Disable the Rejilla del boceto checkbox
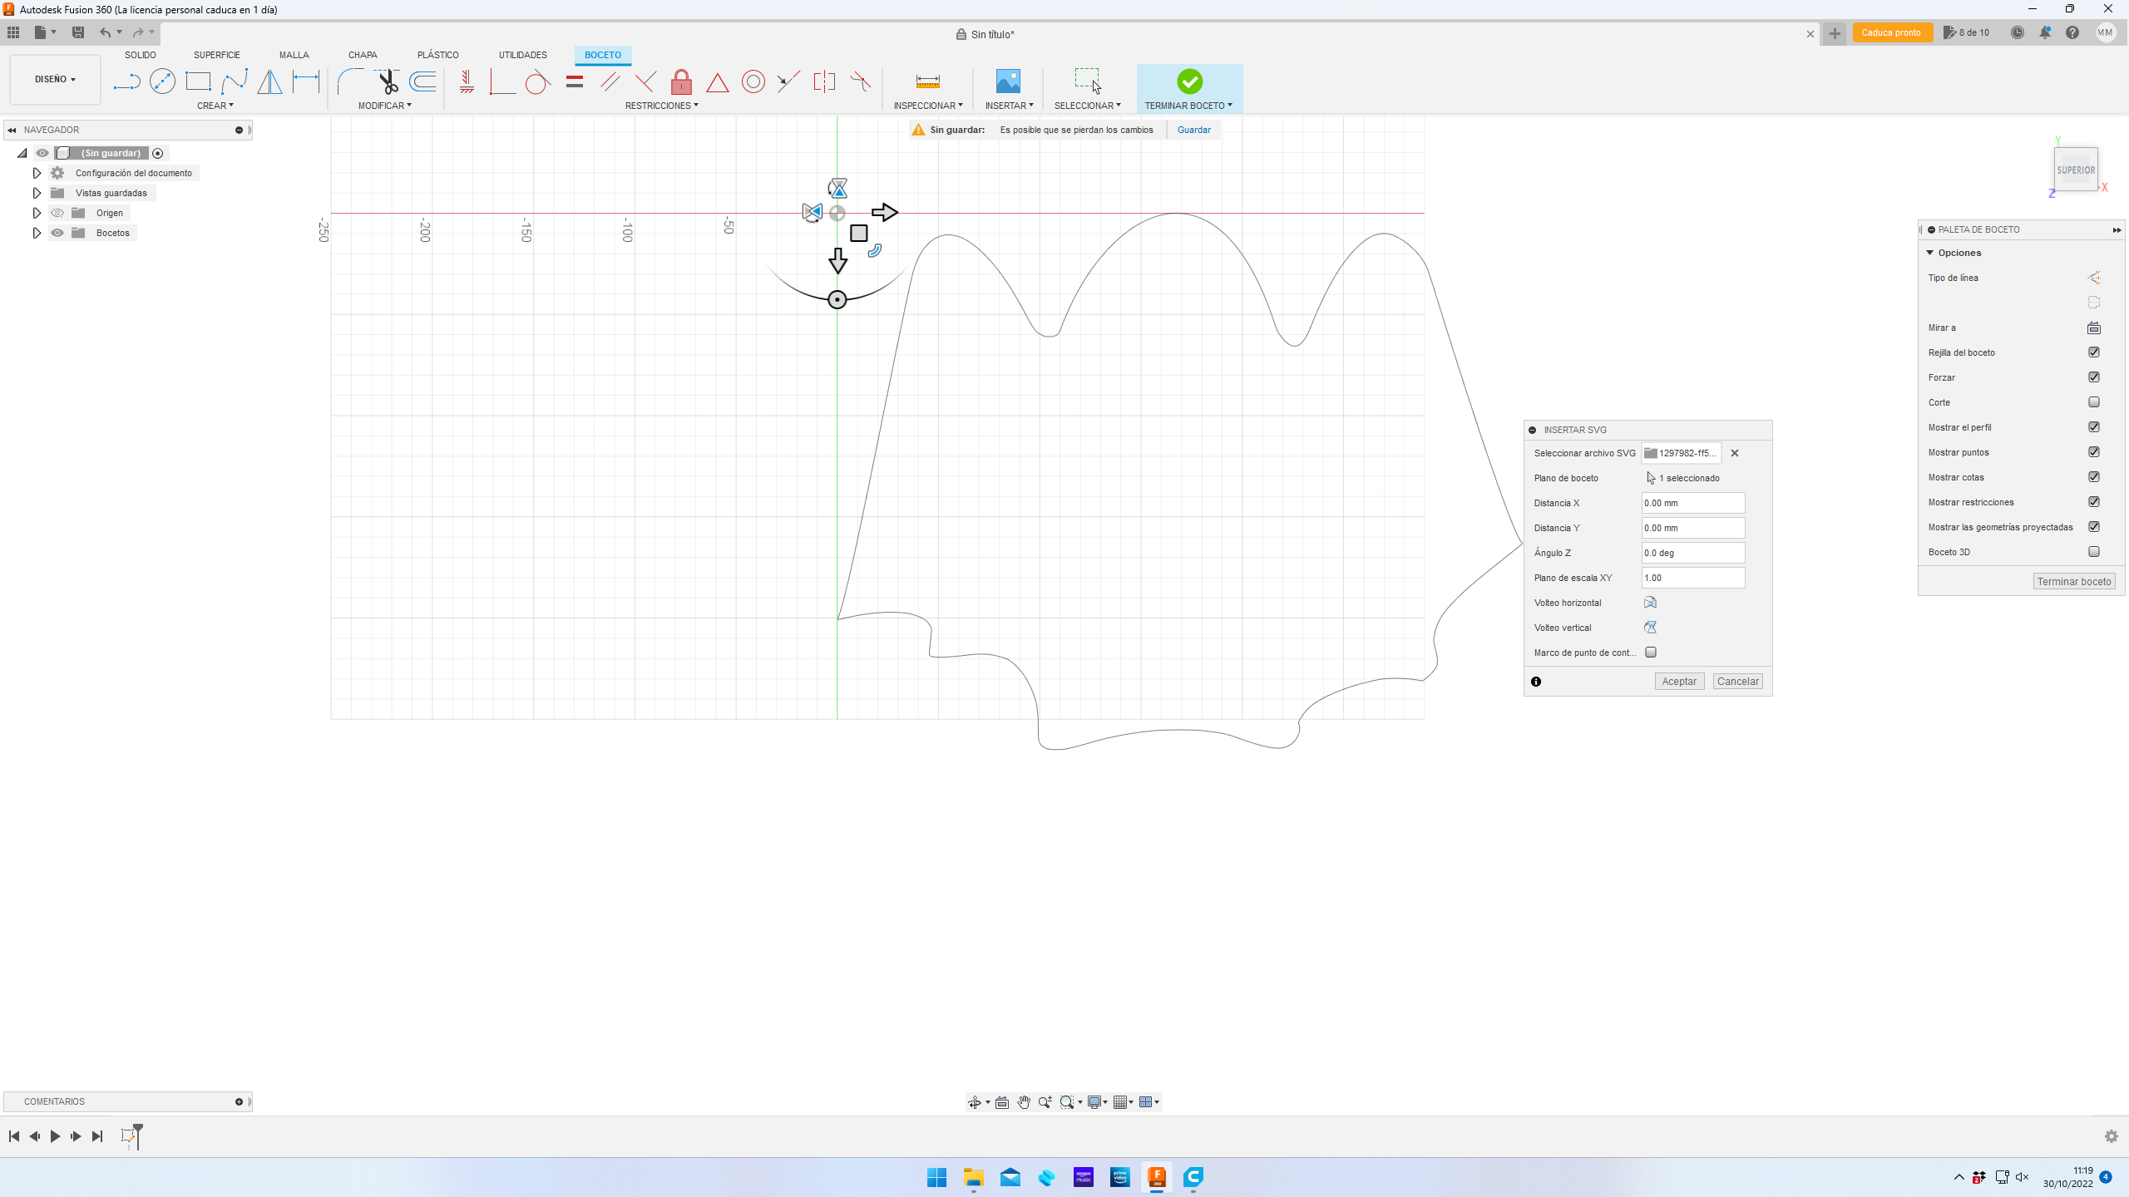2129x1197 pixels. tap(2094, 352)
